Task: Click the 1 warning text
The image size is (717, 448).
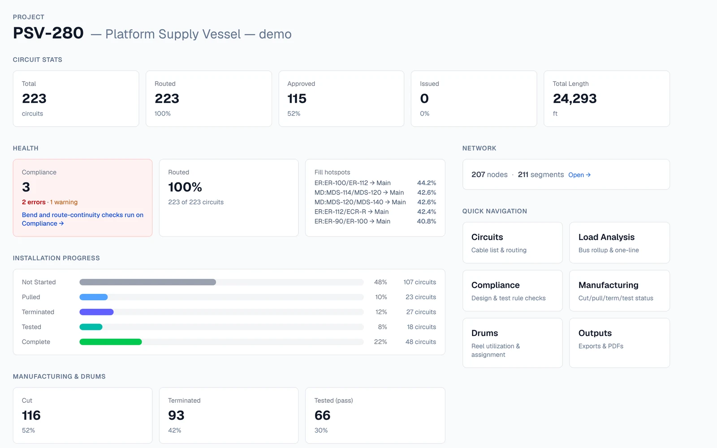Action: 64,202
